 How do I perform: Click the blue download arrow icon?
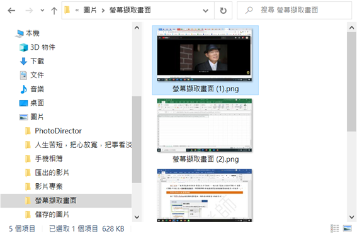(24, 61)
